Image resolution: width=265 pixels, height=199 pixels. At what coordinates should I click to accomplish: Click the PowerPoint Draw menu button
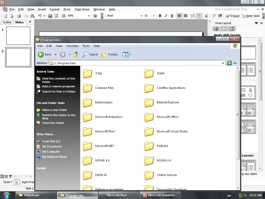point(8,182)
